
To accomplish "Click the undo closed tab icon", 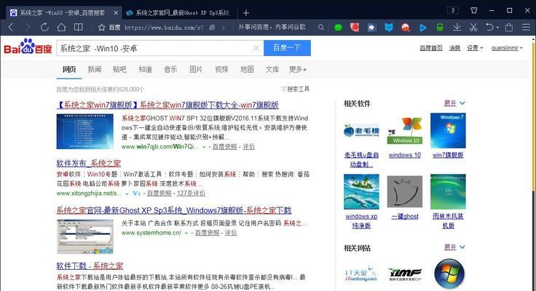I will pos(490,28).
